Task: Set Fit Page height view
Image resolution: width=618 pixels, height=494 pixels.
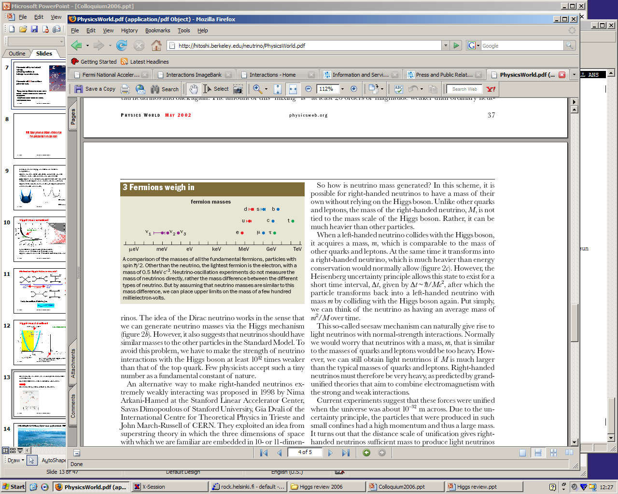Action: tap(278, 89)
